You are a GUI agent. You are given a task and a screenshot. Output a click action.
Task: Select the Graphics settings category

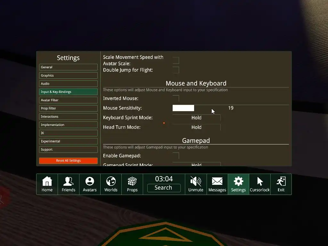[x=68, y=75]
